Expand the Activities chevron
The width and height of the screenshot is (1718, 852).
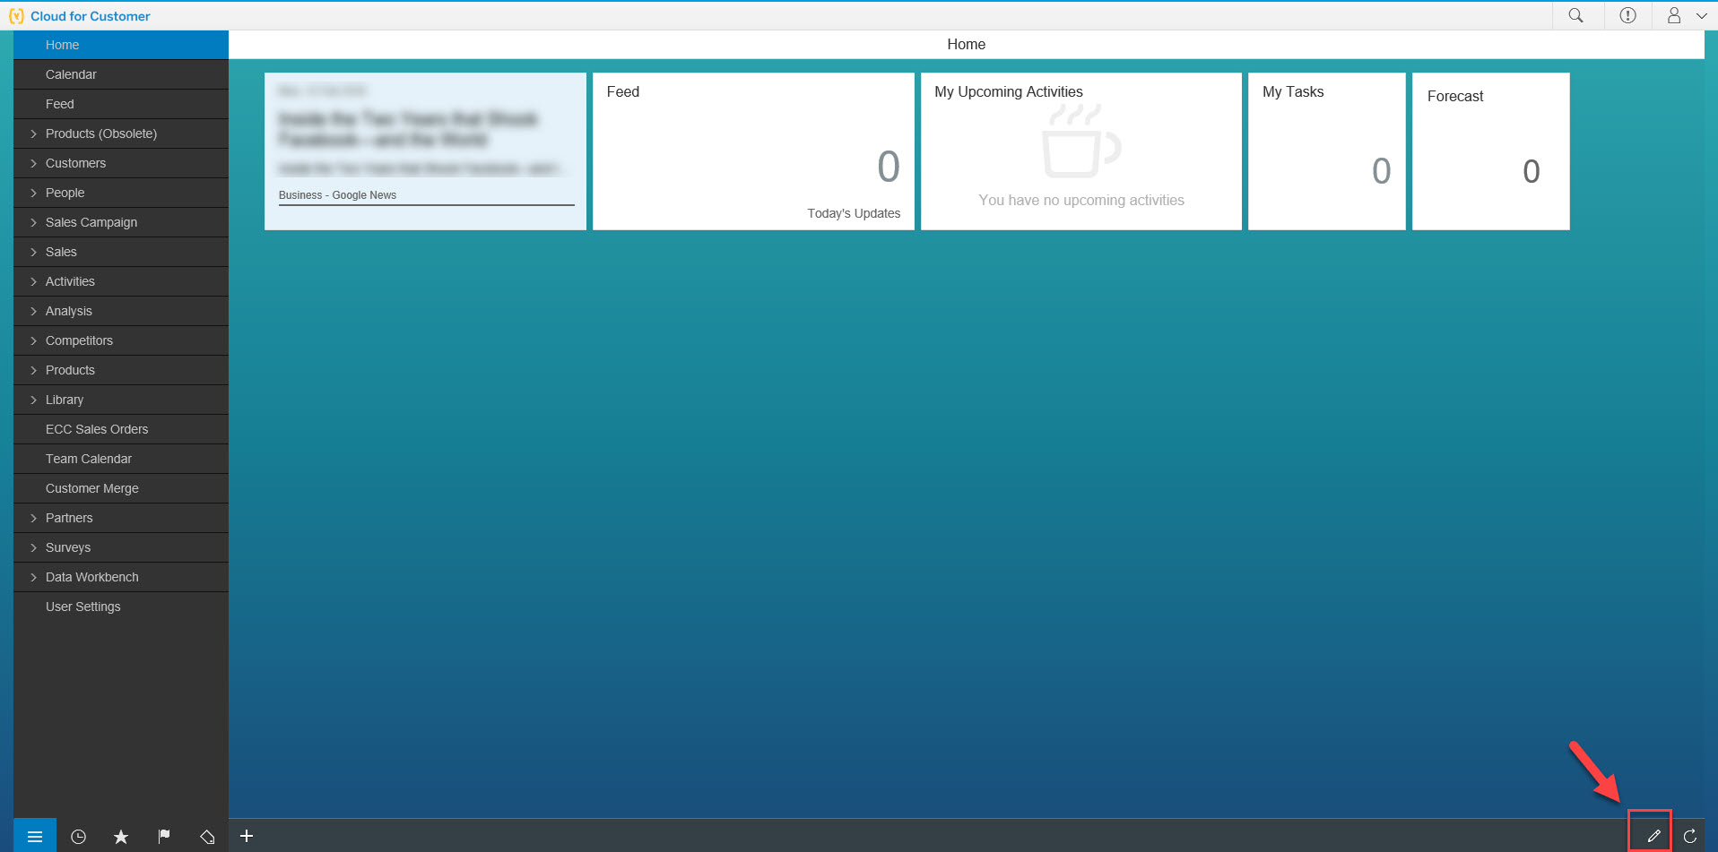click(x=34, y=281)
